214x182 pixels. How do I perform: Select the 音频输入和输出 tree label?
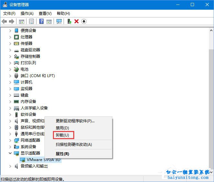click(34, 166)
